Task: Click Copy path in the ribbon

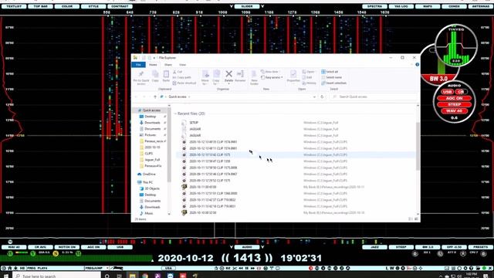Action: pyautogui.click(x=182, y=77)
